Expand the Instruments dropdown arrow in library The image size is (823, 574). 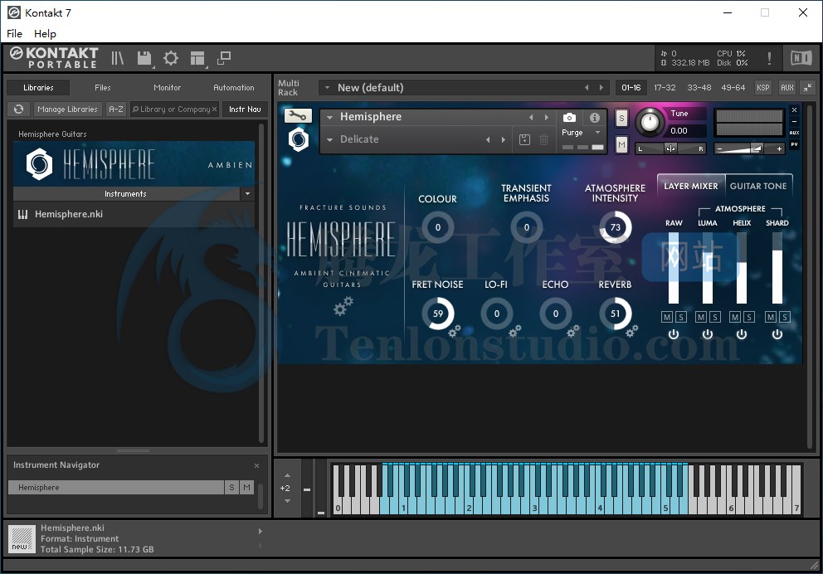click(248, 193)
